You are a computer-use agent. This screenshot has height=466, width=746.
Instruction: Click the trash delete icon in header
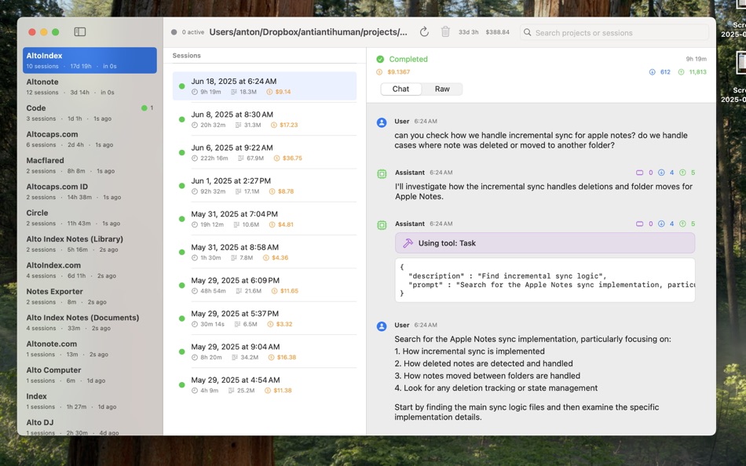coord(445,32)
